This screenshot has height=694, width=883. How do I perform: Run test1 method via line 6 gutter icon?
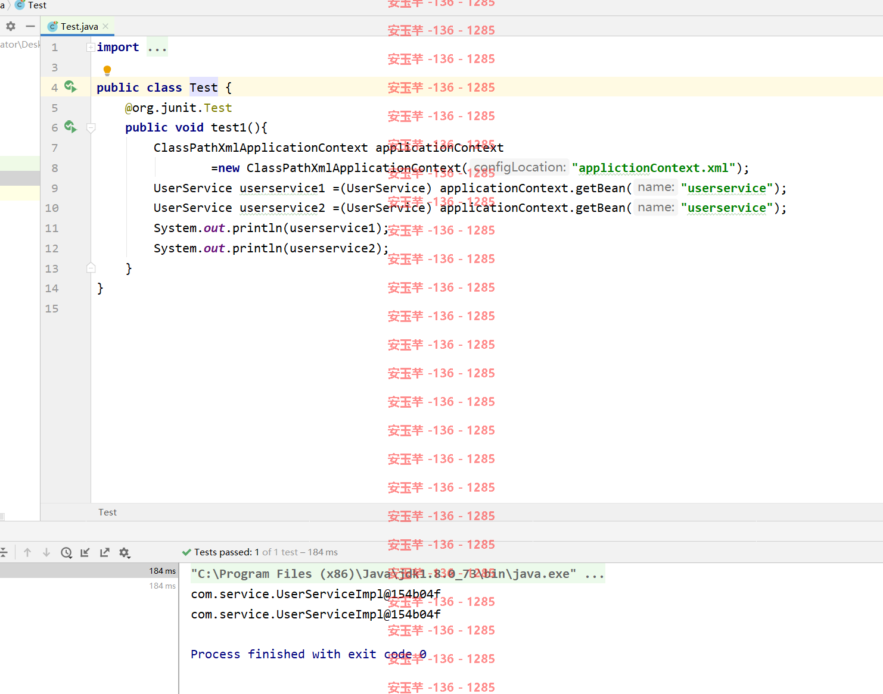[70, 127]
